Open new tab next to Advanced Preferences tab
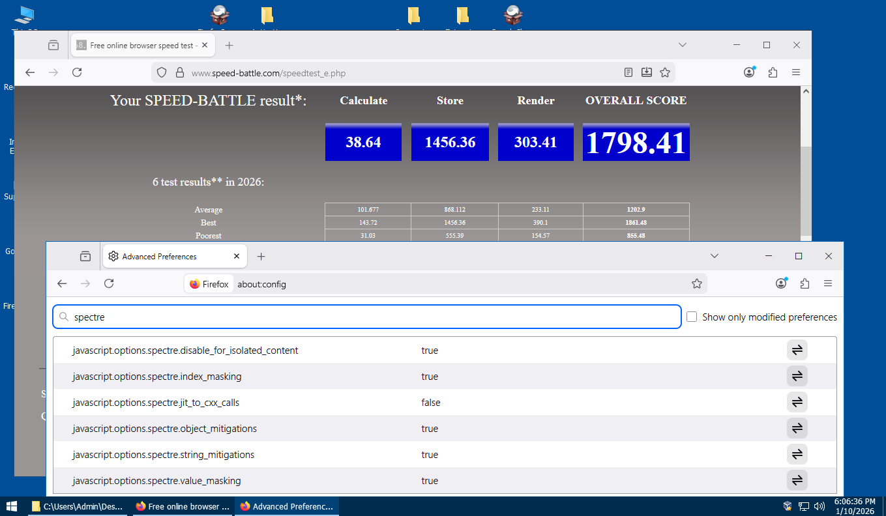 (261, 257)
